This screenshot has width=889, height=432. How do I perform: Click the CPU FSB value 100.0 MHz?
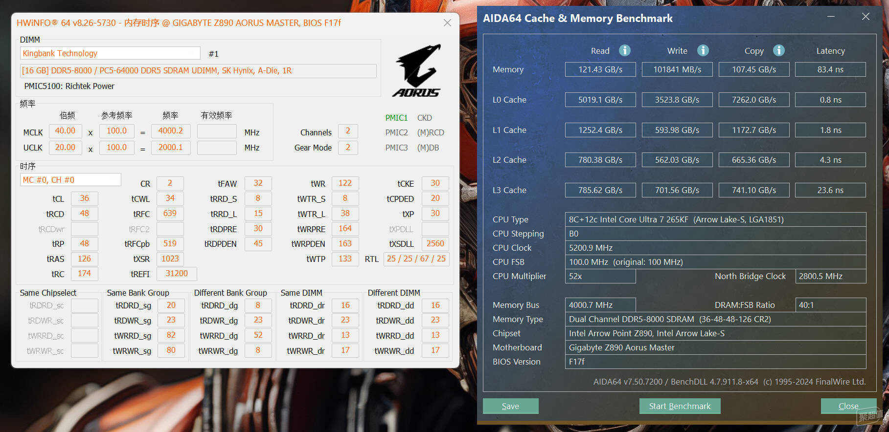(x=715, y=262)
